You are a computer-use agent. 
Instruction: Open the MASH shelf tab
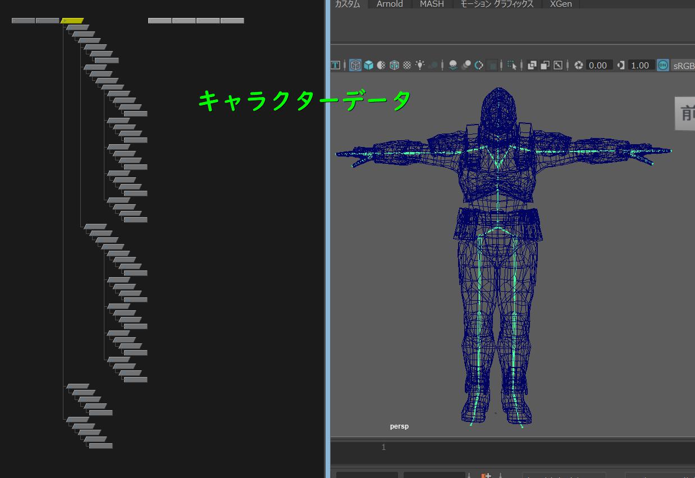(x=432, y=4)
